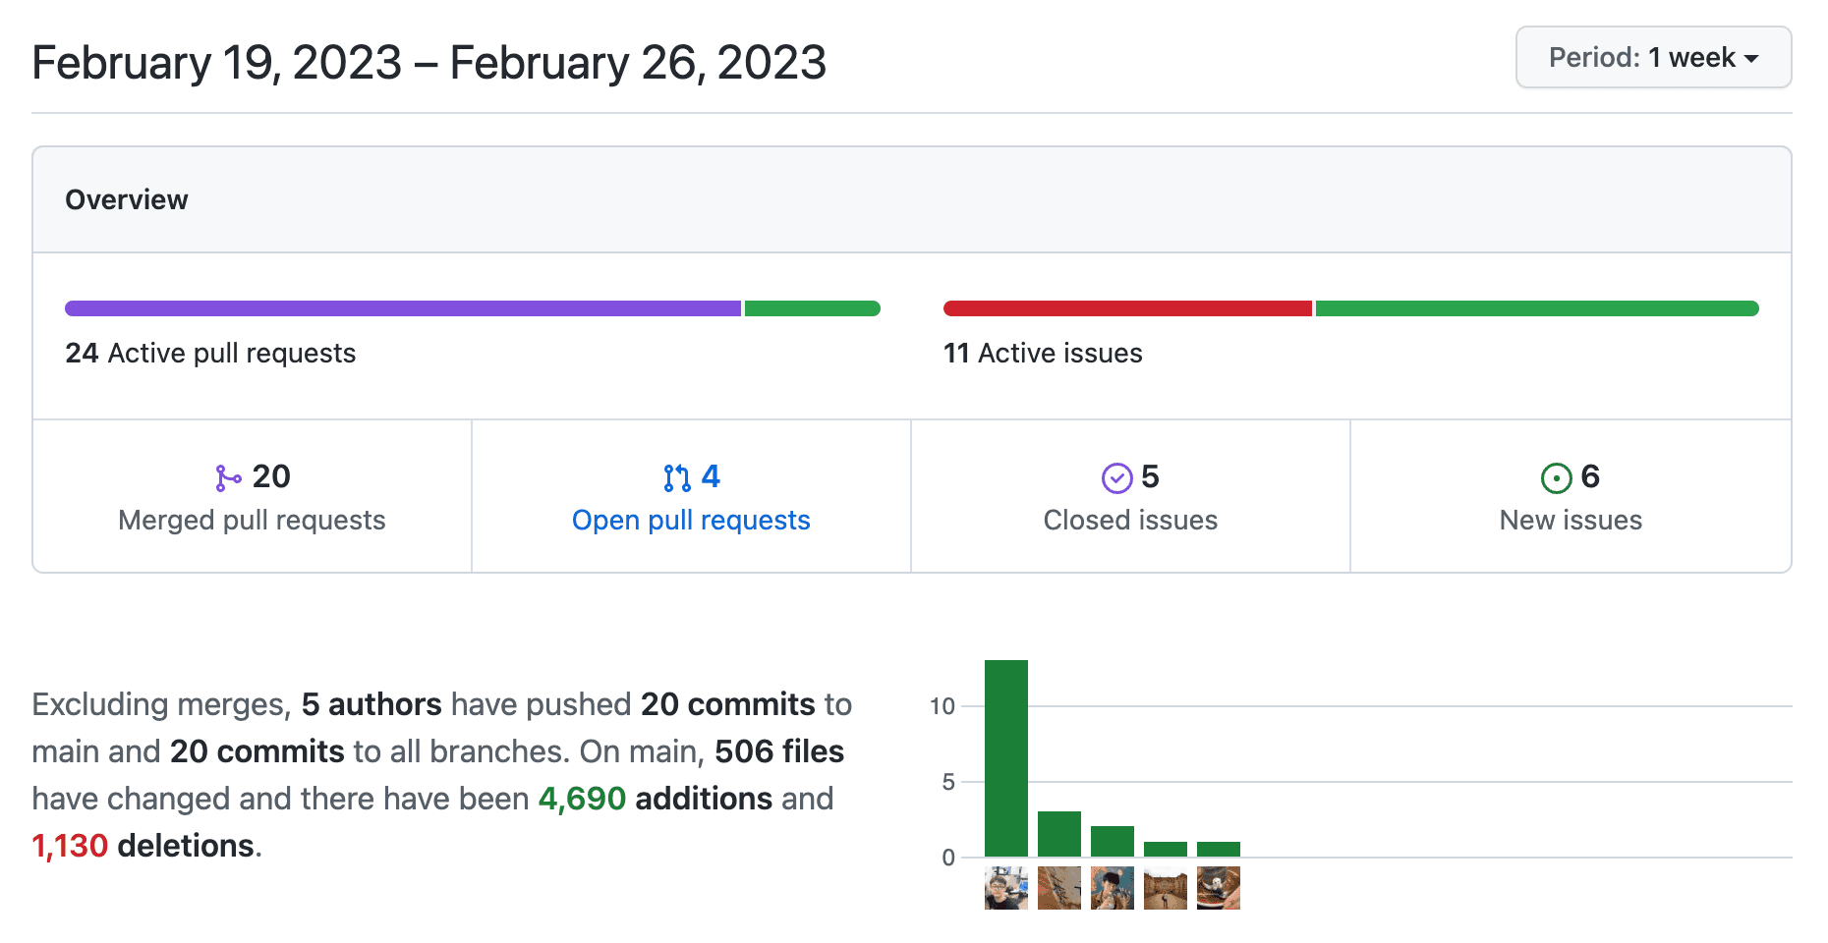The width and height of the screenshot is (1828, 943).
Task: Open the Period: 1 week dropdown
Action: 1652,58
